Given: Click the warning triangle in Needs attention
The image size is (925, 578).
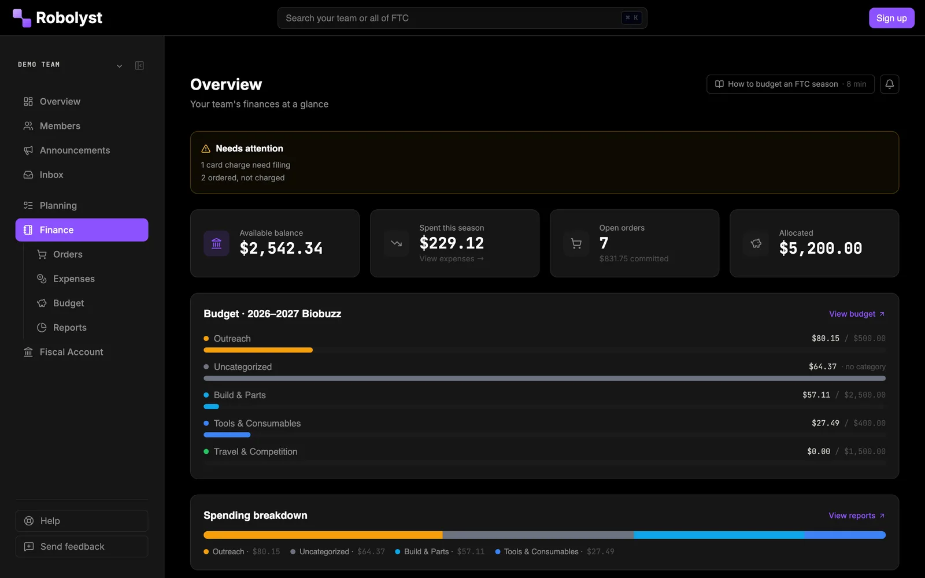Looking at the screenshot, I should click(206, 149).
